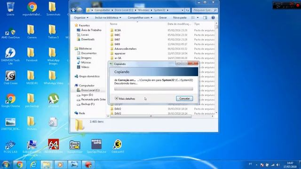Select Jogos (D:) drive
The width and height of the screenshot is (301, 169).
pos(85,95)
